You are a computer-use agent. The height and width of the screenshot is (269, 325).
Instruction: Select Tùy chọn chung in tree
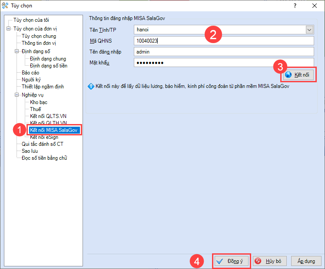pos(39,36)
